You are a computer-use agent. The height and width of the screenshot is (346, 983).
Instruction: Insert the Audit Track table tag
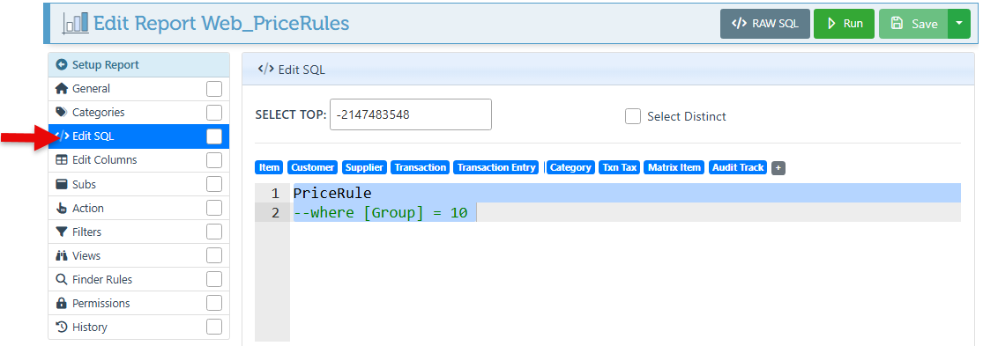(738, 167)
